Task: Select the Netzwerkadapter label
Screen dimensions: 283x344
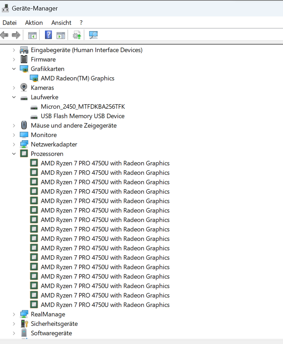Action: click(x=54, y=144)
